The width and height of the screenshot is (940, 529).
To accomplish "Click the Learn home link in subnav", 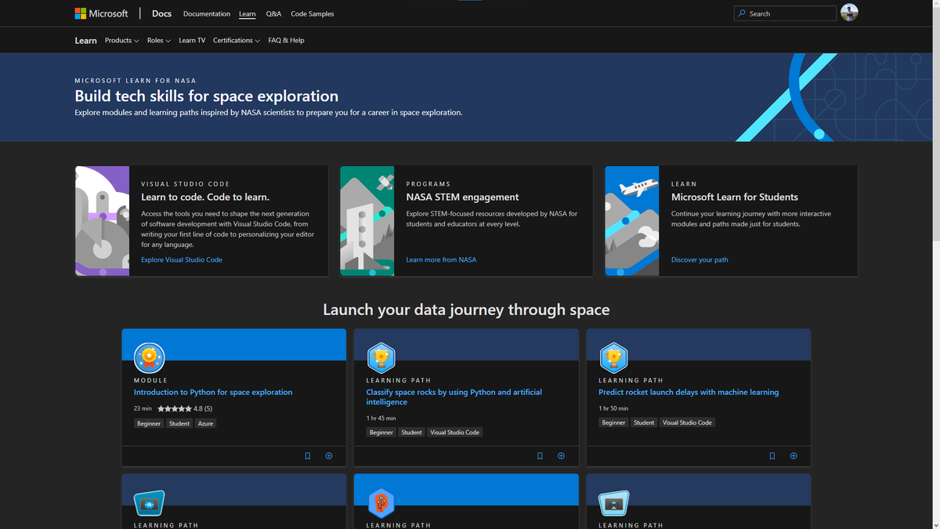I will pos(86,40).
